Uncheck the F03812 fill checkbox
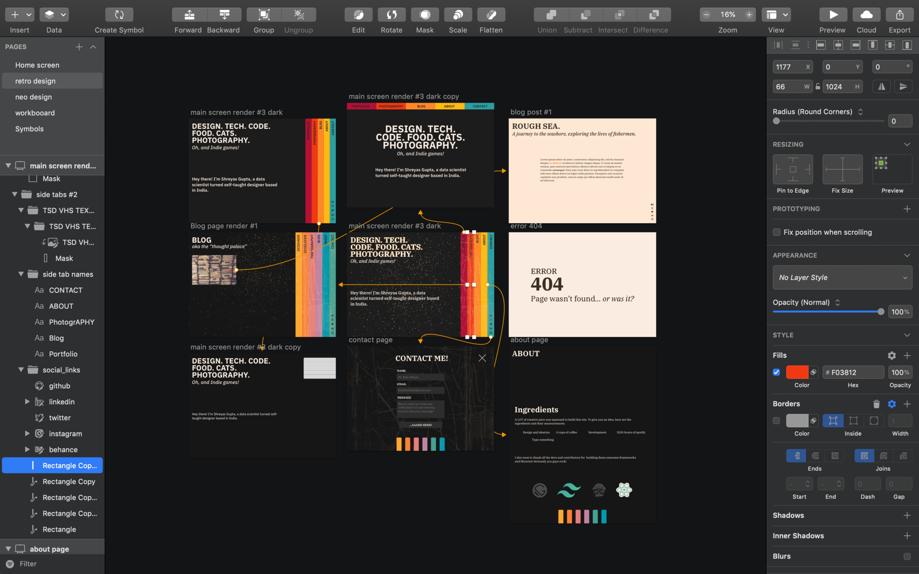 776,372
